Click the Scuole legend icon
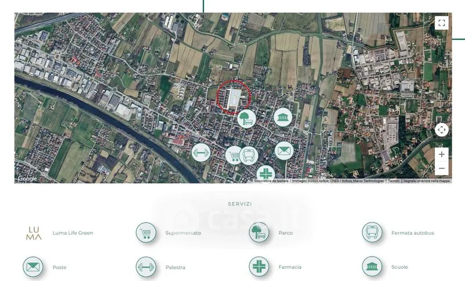The width and height of the screenshot is (465, 281). [x=372, y=267]
